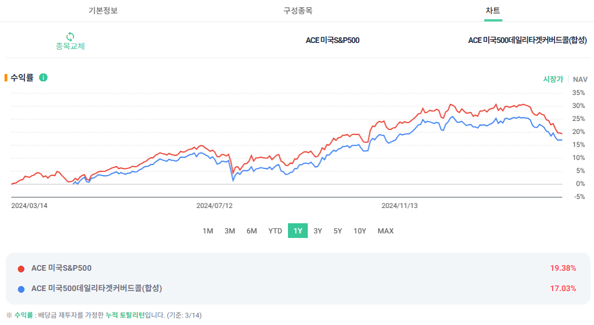The width and height of the screenshot is (594, 325).
Task: Click the green swap arrows icon above 종목교체
Action: pos(70,37)
